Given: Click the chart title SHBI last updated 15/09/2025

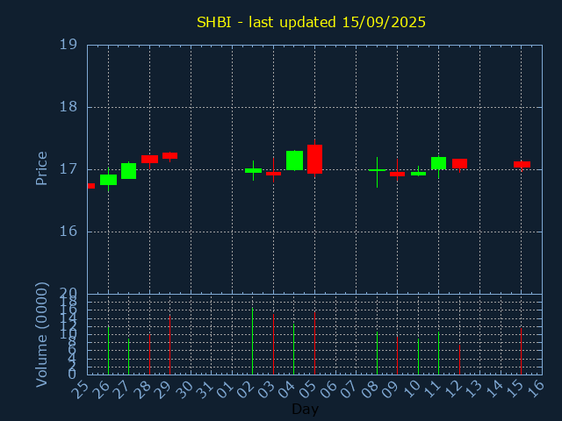Looking at the screenshot, I should (311, 22).
